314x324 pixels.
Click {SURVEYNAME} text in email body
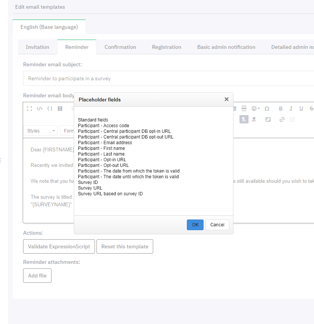(x=51, y=204)
